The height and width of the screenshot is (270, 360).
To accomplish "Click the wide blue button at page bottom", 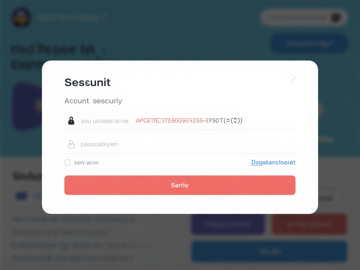I will click(x=269, y=251).
